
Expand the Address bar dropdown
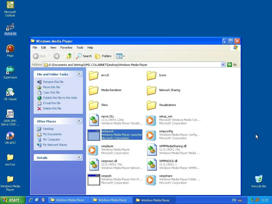223,65
